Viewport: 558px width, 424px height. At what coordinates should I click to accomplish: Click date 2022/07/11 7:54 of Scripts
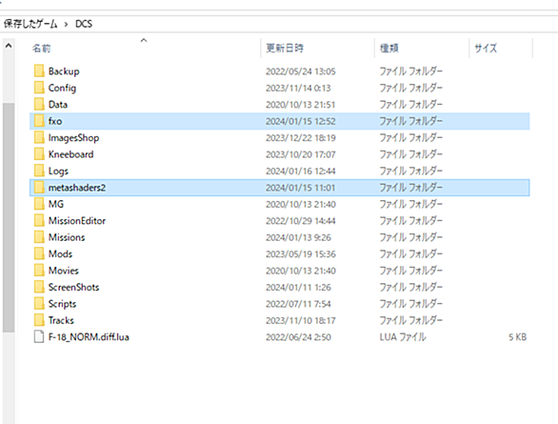[x=298, y=304]
